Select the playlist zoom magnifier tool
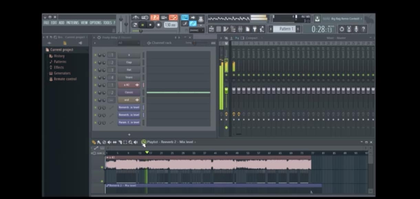Viewport: 420px width, 199px height. pyautogui.click(x=130, y=142)
